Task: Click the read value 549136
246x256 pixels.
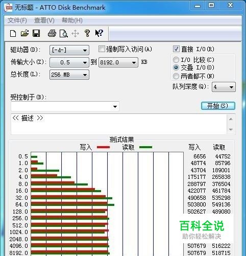Action: (221, 204)
